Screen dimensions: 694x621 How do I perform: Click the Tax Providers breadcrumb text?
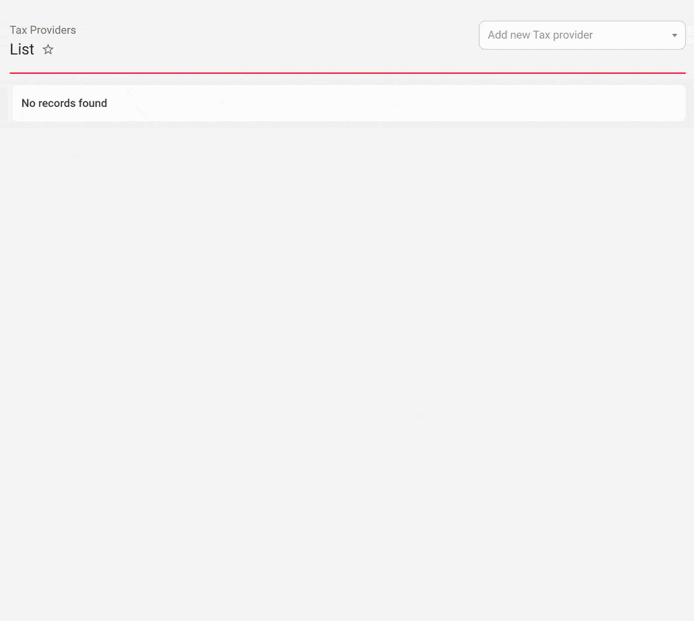pyautogui.click(x=43, y=30)
